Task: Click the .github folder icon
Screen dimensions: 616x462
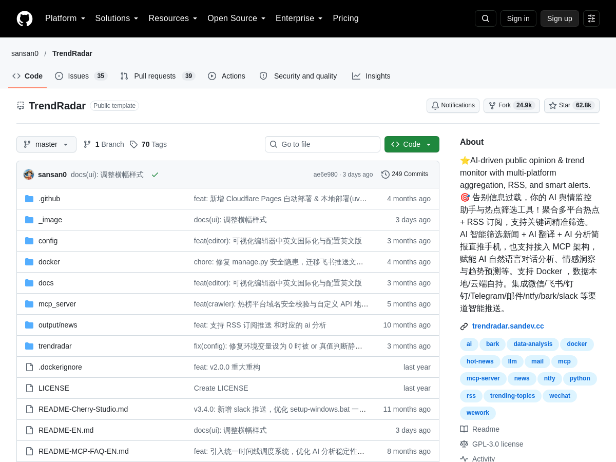Action: 29,199
